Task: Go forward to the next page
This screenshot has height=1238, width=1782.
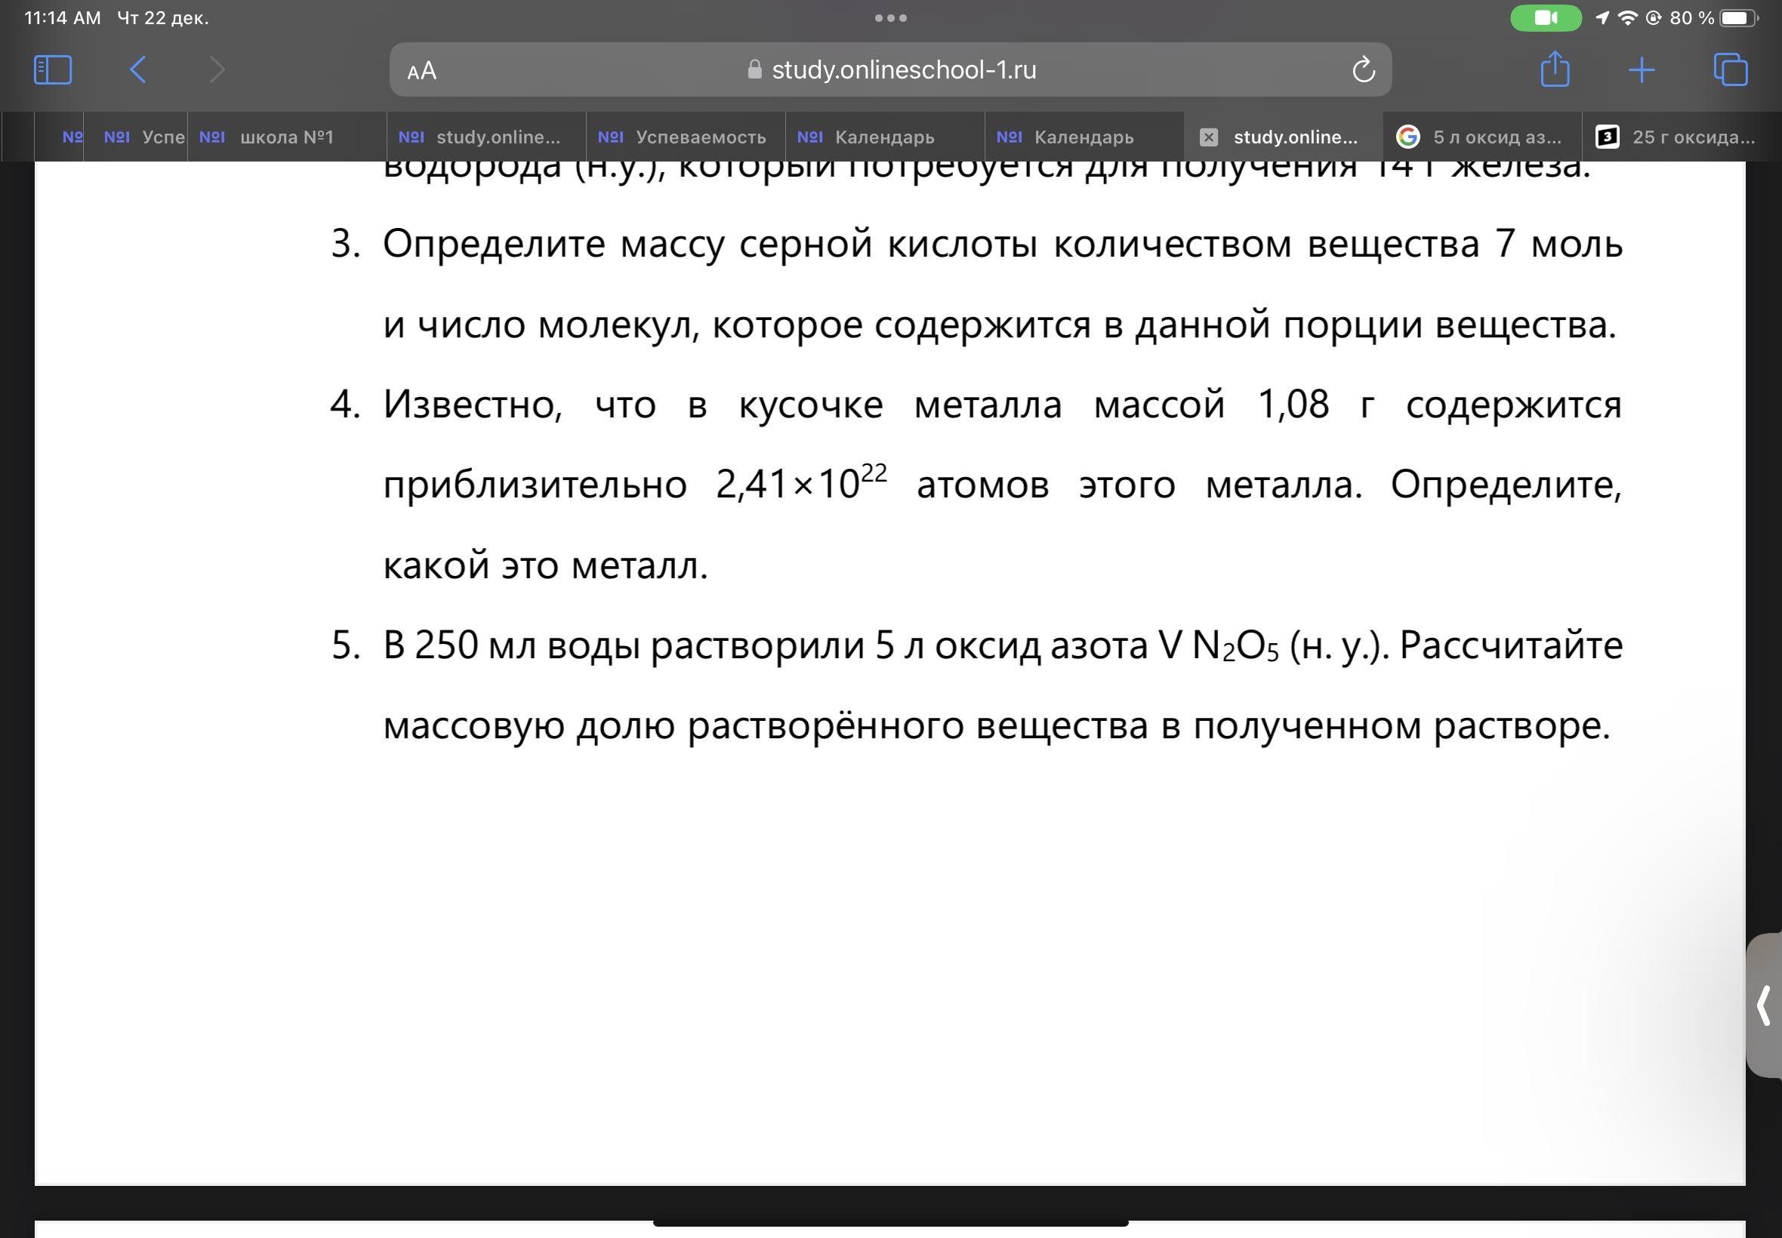Action: pyautogui.click(x=217, y=69)
